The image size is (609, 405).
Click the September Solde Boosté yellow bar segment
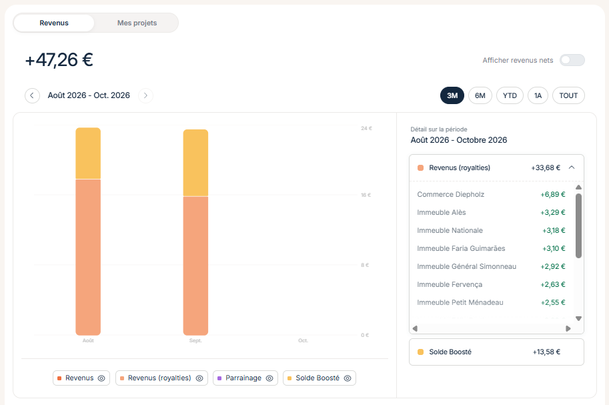tap(195, 163)
